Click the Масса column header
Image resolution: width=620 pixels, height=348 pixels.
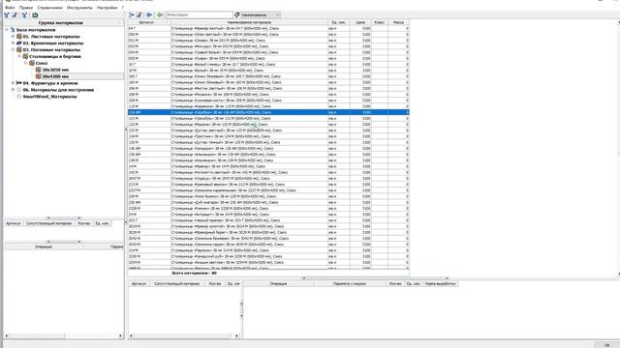tap(398, 22)
